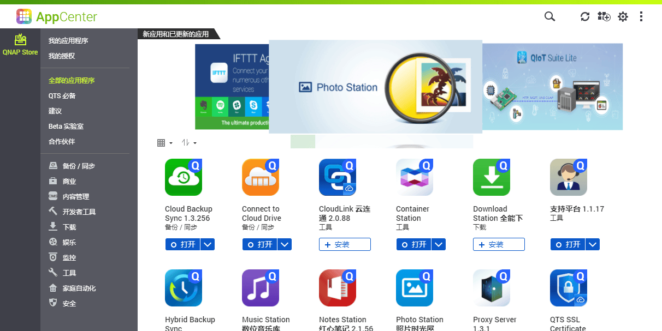Click the Photo Station banner image
662x331 pixels.
click(x=375, y=86)
